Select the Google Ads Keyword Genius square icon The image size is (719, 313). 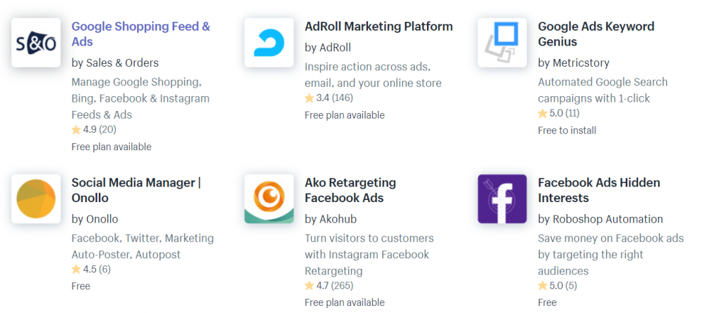click(502, 43)
